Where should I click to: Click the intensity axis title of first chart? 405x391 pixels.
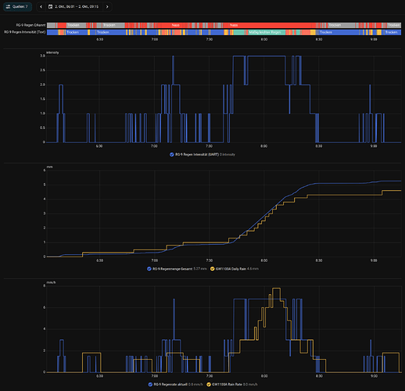pos(52,52)
